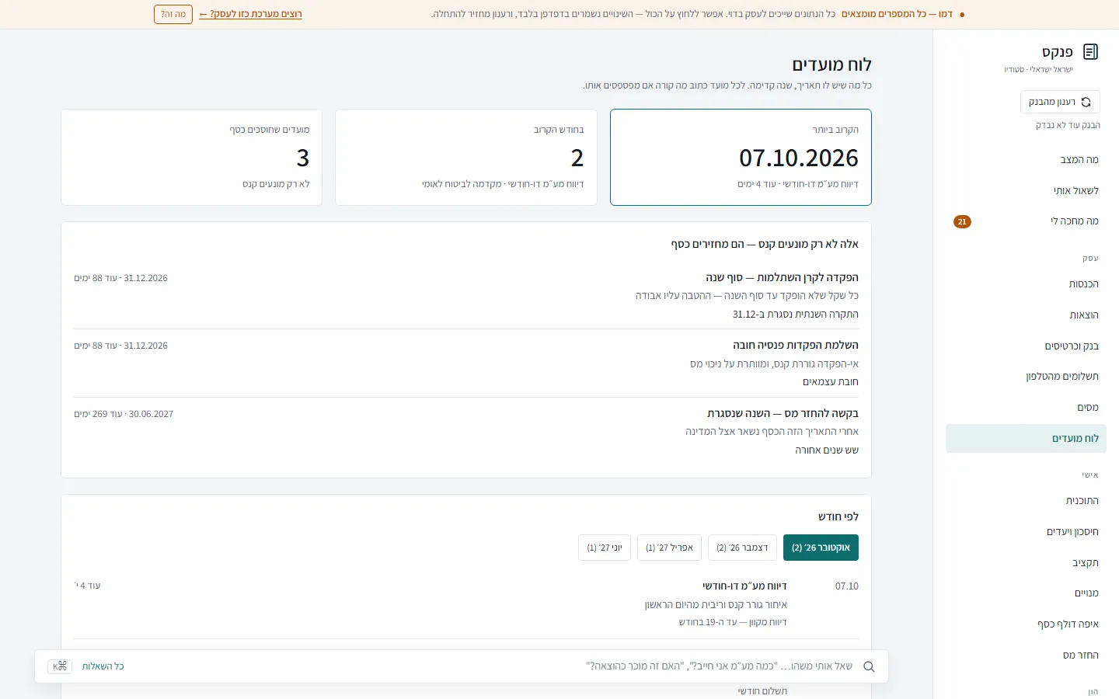Click the פנקס notebook logo icon

pos(1090,52)
